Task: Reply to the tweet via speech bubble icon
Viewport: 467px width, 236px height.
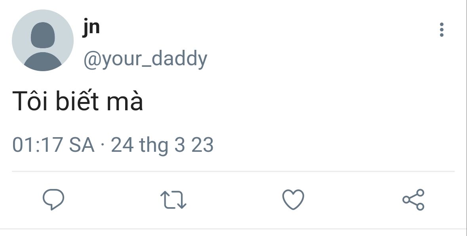Action: pyautogui.click(x=53, y=200)
